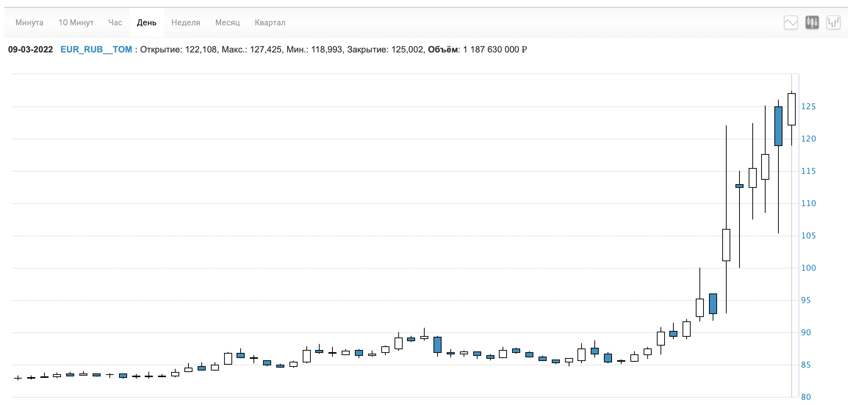Click the Объём 1 187 630 000 value
Viewport: 853px width, 405px height.
pyautogui.click(x=478, y=50)
